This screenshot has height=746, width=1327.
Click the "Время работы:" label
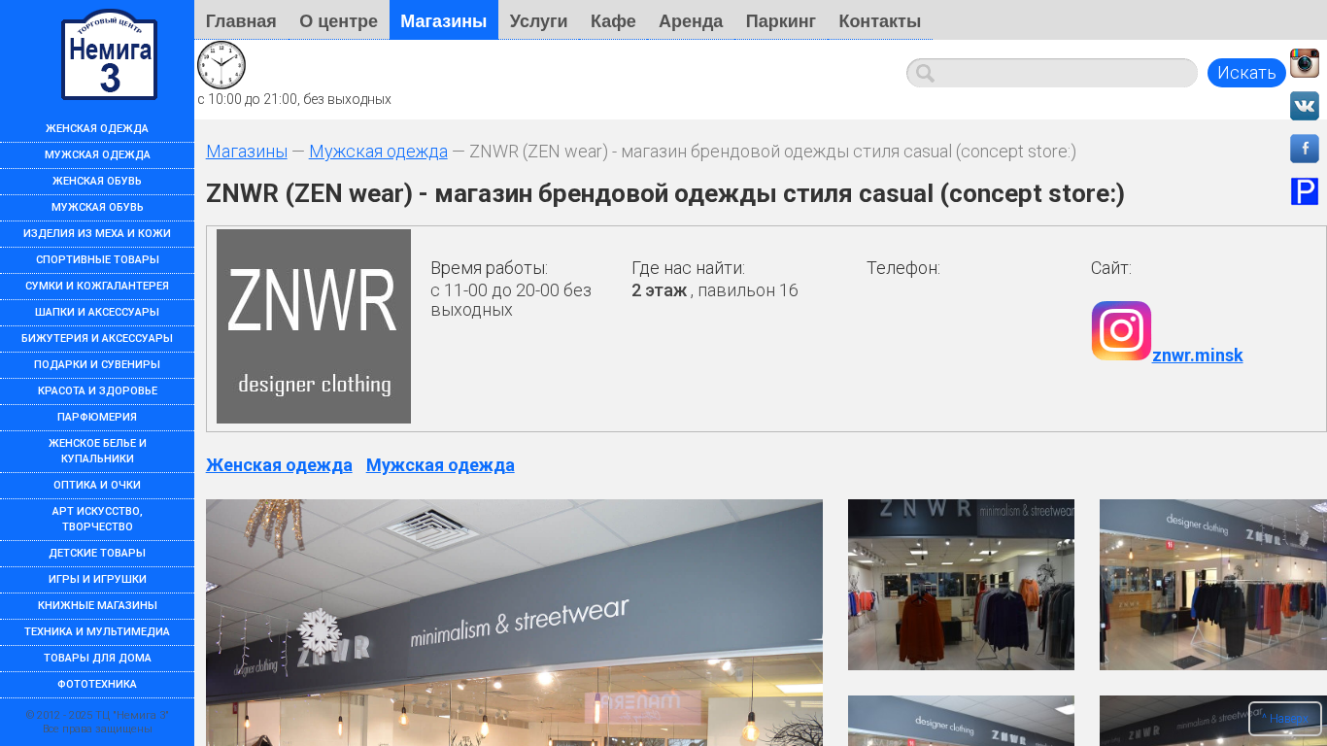(x=489, y=268)
